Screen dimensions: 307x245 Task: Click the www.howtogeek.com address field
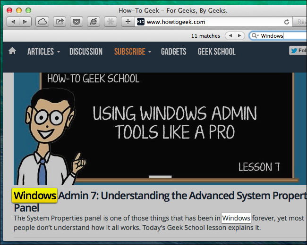pyautogui.click(x=213, y=22)
